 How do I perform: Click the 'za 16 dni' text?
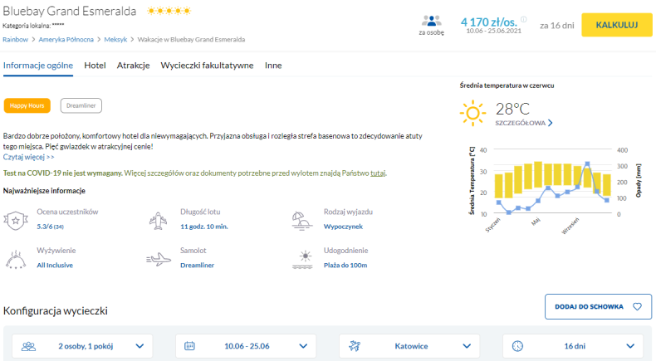(557, 26)
